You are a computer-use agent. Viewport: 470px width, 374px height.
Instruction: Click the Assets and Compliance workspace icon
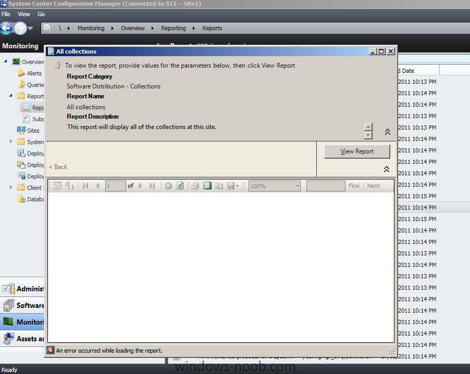click(8, 339)
